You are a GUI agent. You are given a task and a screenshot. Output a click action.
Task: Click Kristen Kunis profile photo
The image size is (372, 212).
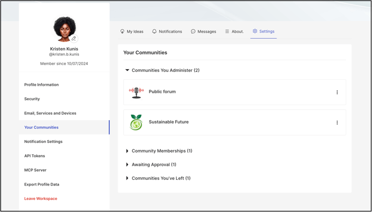pos(64,29)
